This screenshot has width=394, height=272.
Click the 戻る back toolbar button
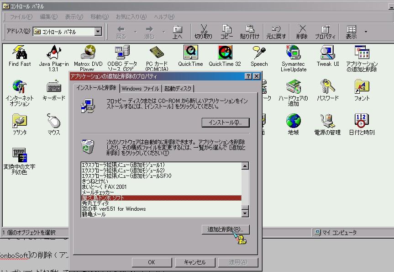coord(121,32)
